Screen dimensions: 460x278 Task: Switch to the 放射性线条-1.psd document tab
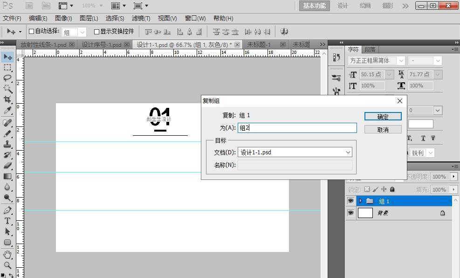tap(43, 45)
